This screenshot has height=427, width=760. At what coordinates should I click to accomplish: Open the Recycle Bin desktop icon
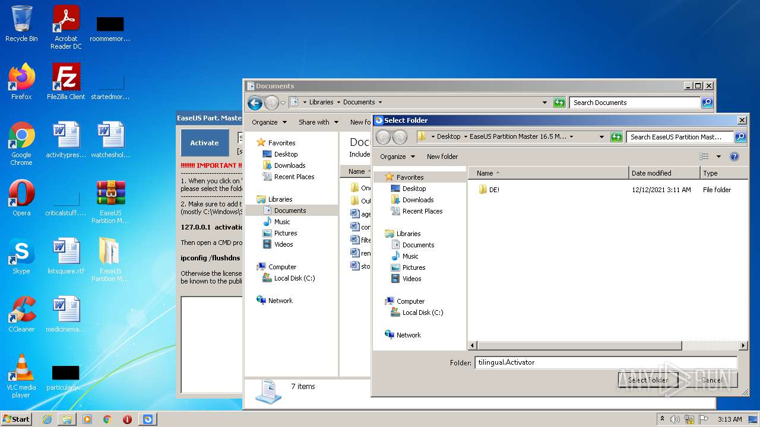coord(21,24)
